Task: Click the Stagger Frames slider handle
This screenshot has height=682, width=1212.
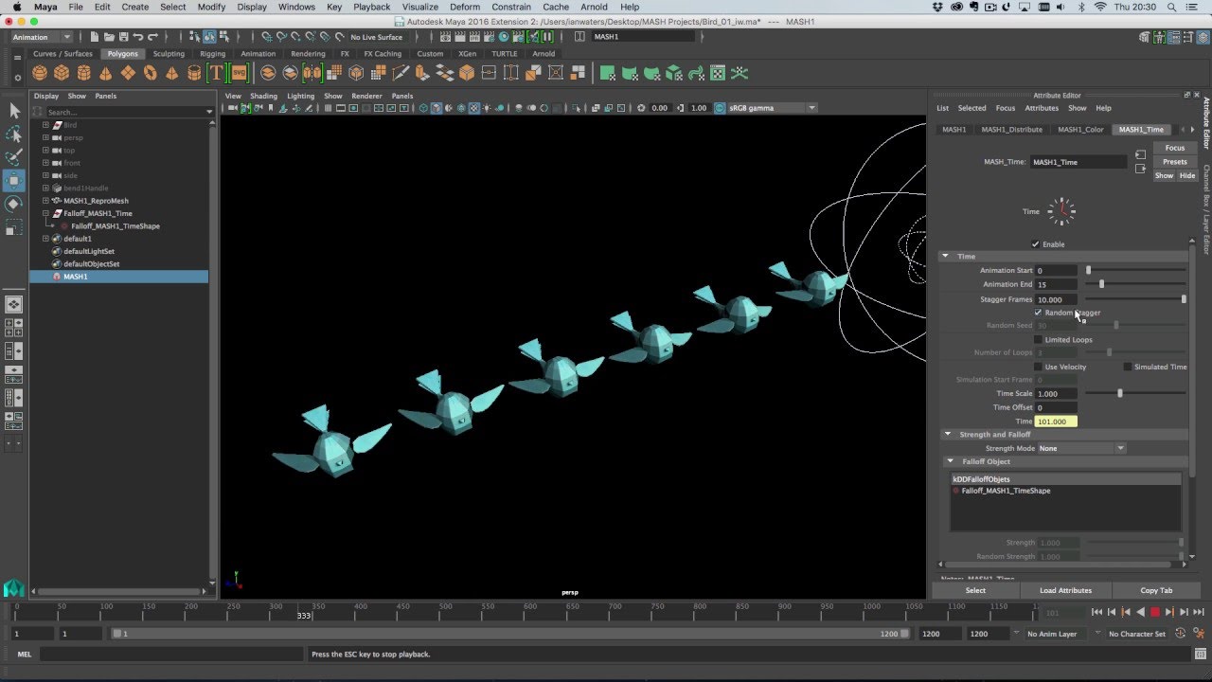Action: (x=1183, y=299)
